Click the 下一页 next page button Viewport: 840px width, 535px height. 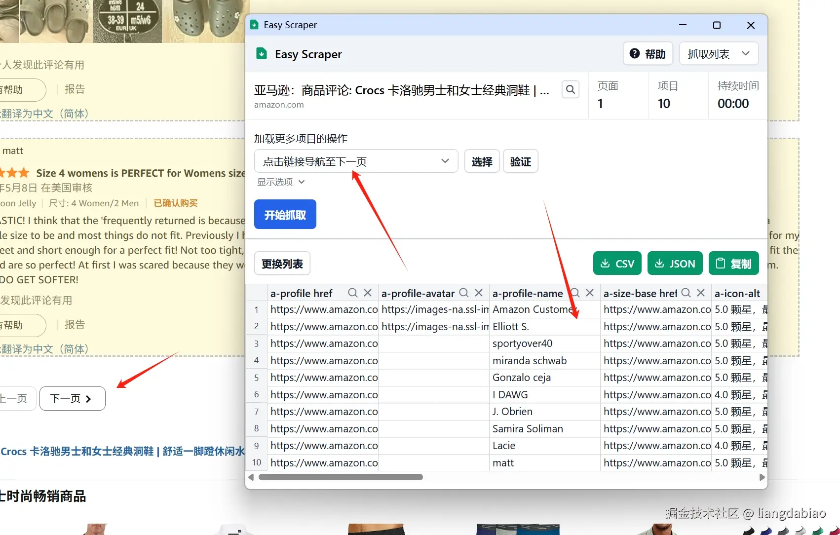coord(72,398)
